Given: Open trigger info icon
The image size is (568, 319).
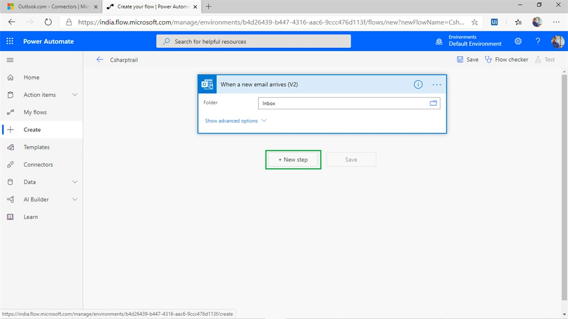Looking at the screenshot, I should coord(418,84).
